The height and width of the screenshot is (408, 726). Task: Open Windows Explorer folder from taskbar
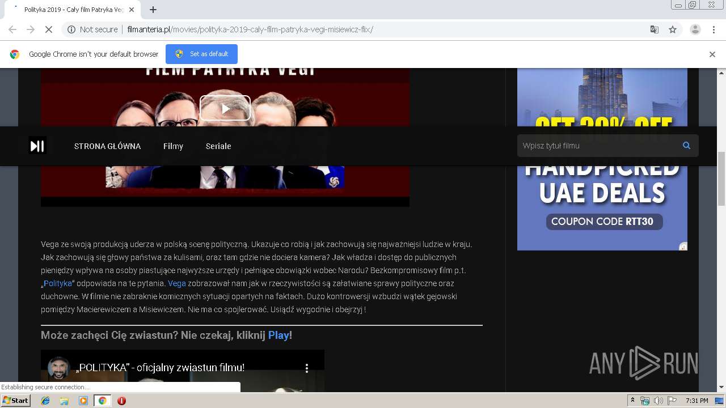(64, 401)
